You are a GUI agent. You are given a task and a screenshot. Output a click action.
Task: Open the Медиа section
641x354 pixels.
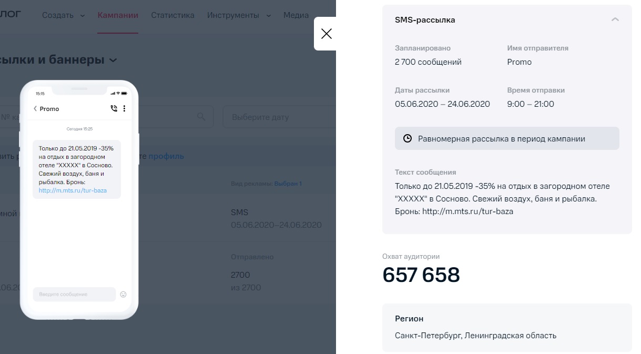pos(296,15)
